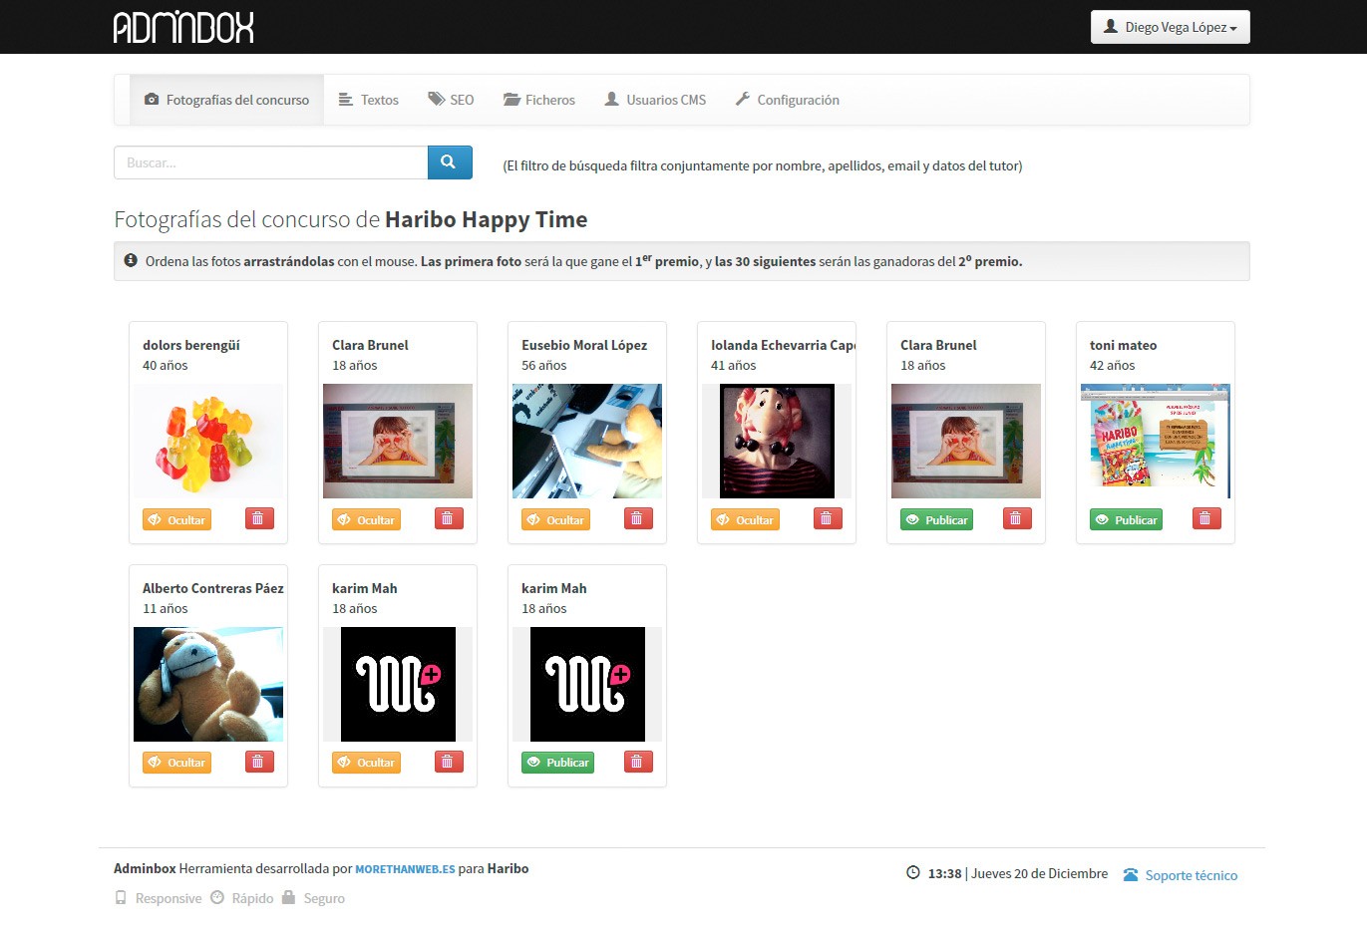This screenshot has height=941, width=1367.
Task: Hide dolors berengüi's photo with Ocultar
Action: click(176, 519)
